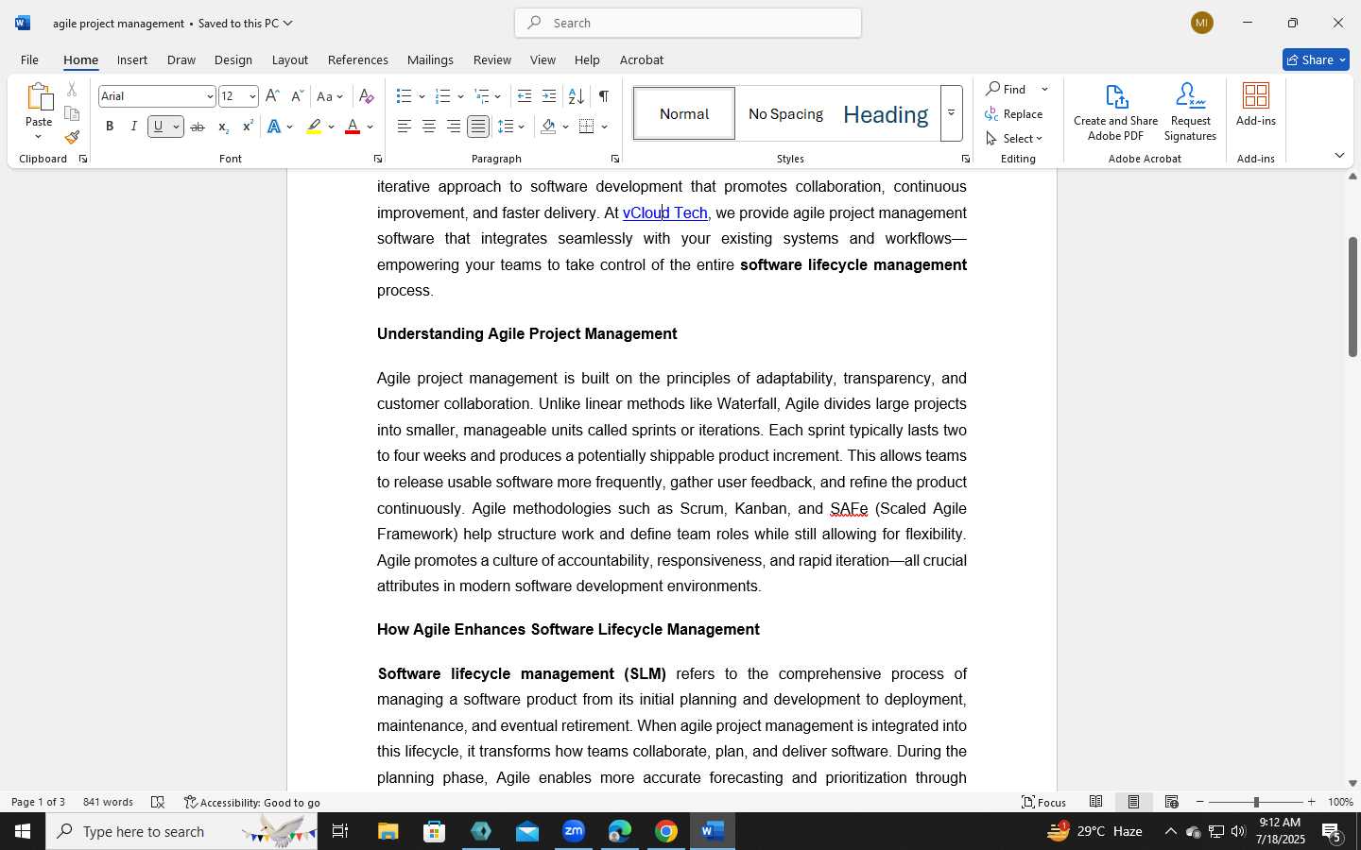Open the Acrobat tab
This screenshot has width=1361, height=850.
click(x=642, y=59)
